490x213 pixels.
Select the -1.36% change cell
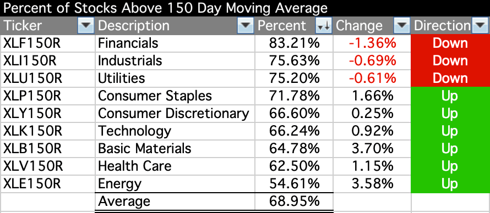tap(372, 43)
